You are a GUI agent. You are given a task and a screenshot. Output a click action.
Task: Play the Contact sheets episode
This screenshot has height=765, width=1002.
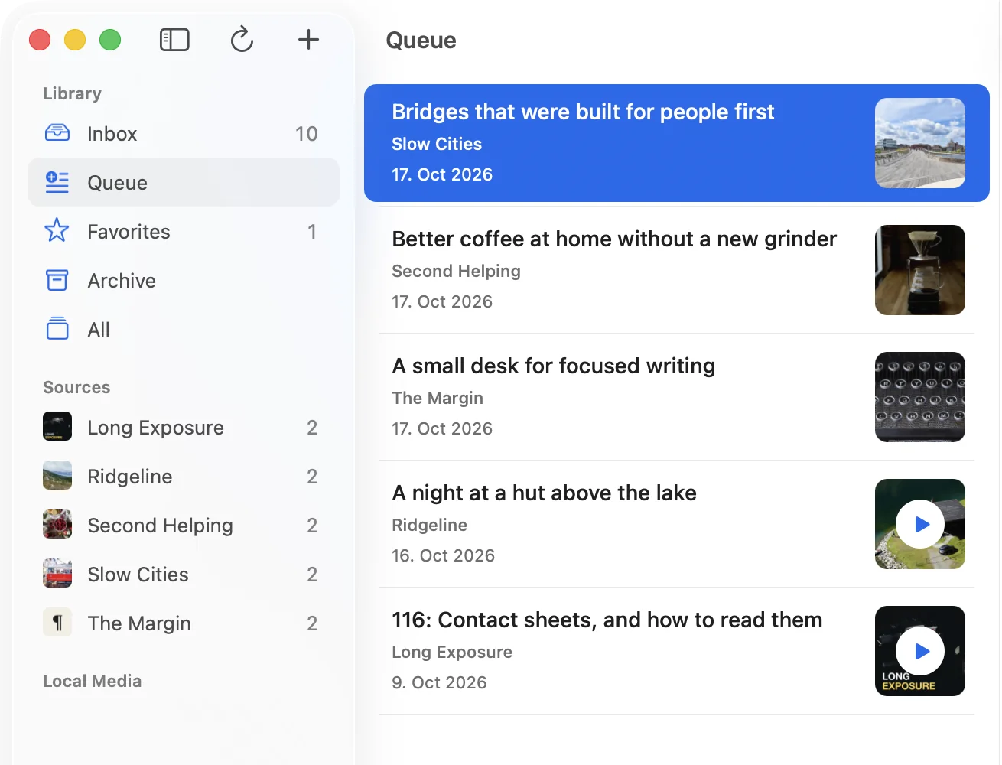pyautogui.click(x=920, y=651)
